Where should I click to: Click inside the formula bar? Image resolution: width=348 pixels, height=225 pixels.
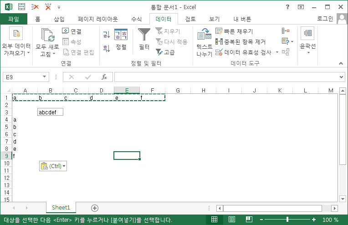[226, 77]
